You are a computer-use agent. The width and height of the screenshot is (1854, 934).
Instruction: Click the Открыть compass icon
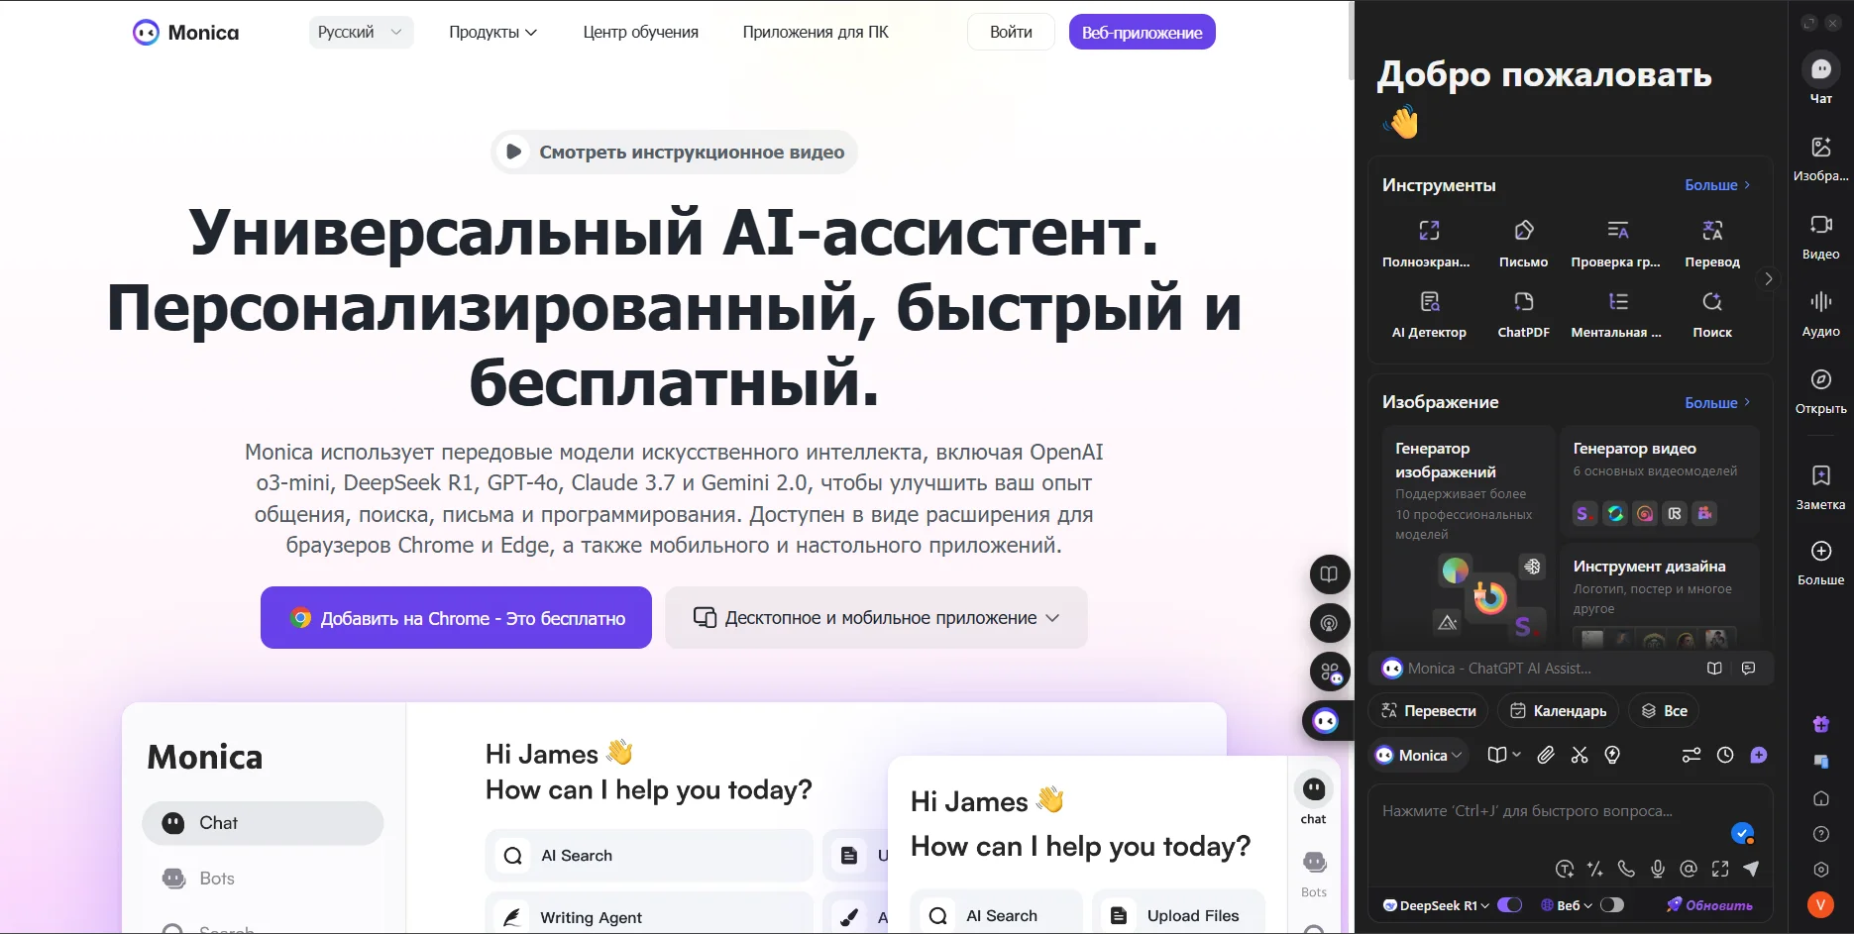tap(1821, 379)
